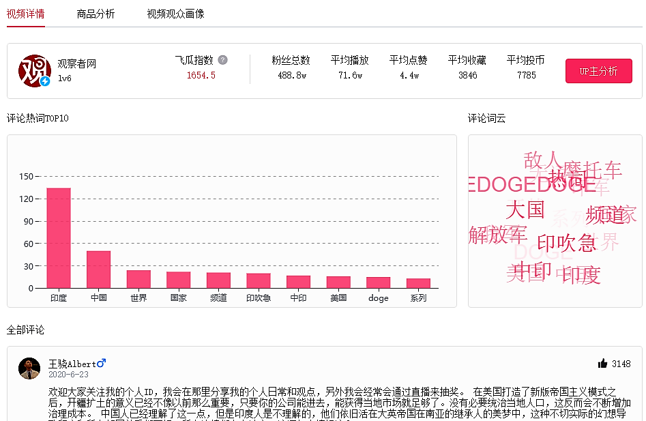
Task: Select the 印度 bar in the chart
Action: [x=59, y=238]
